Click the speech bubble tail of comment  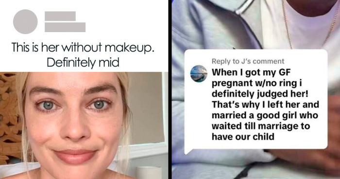188,151
